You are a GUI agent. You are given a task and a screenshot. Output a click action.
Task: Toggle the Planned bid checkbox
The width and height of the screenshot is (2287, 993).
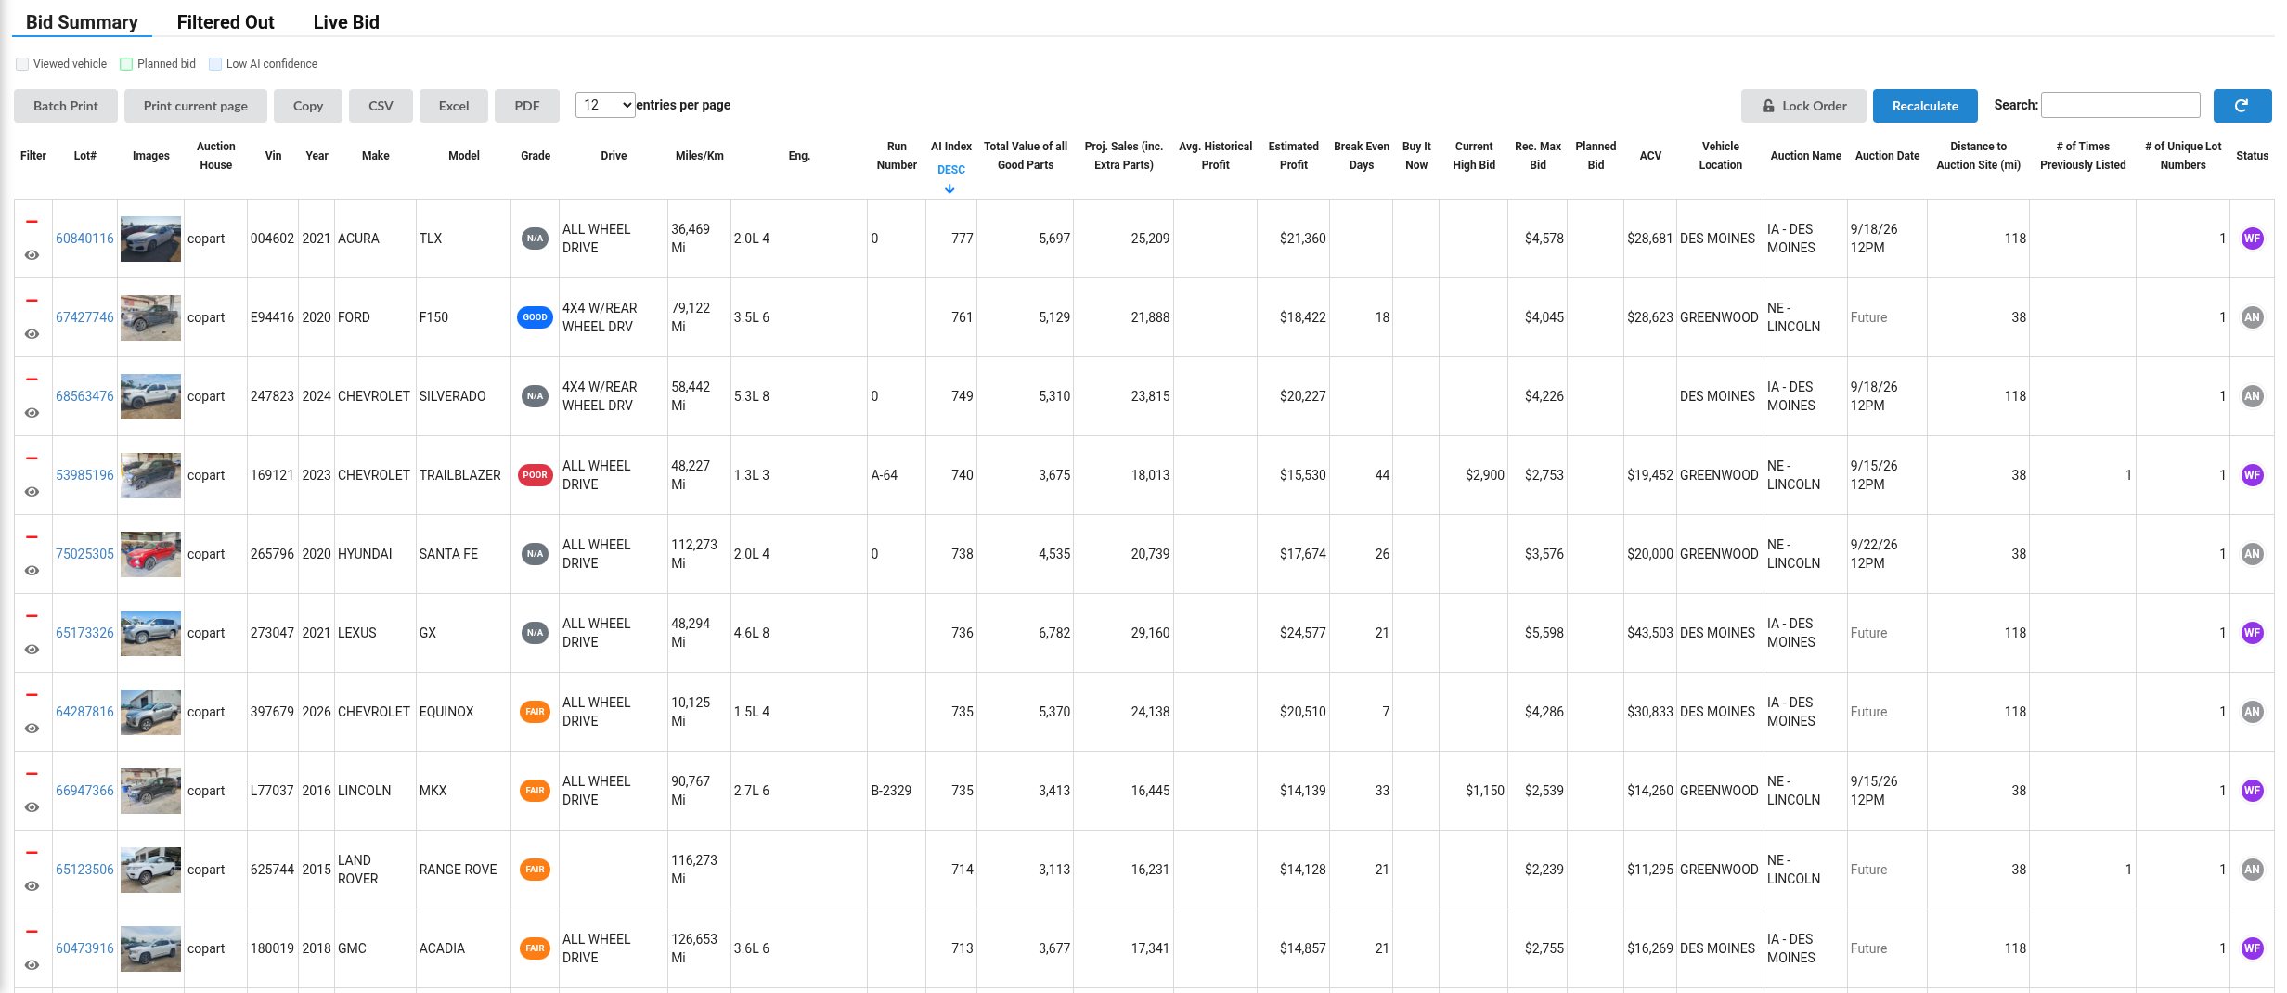(126, 64)
